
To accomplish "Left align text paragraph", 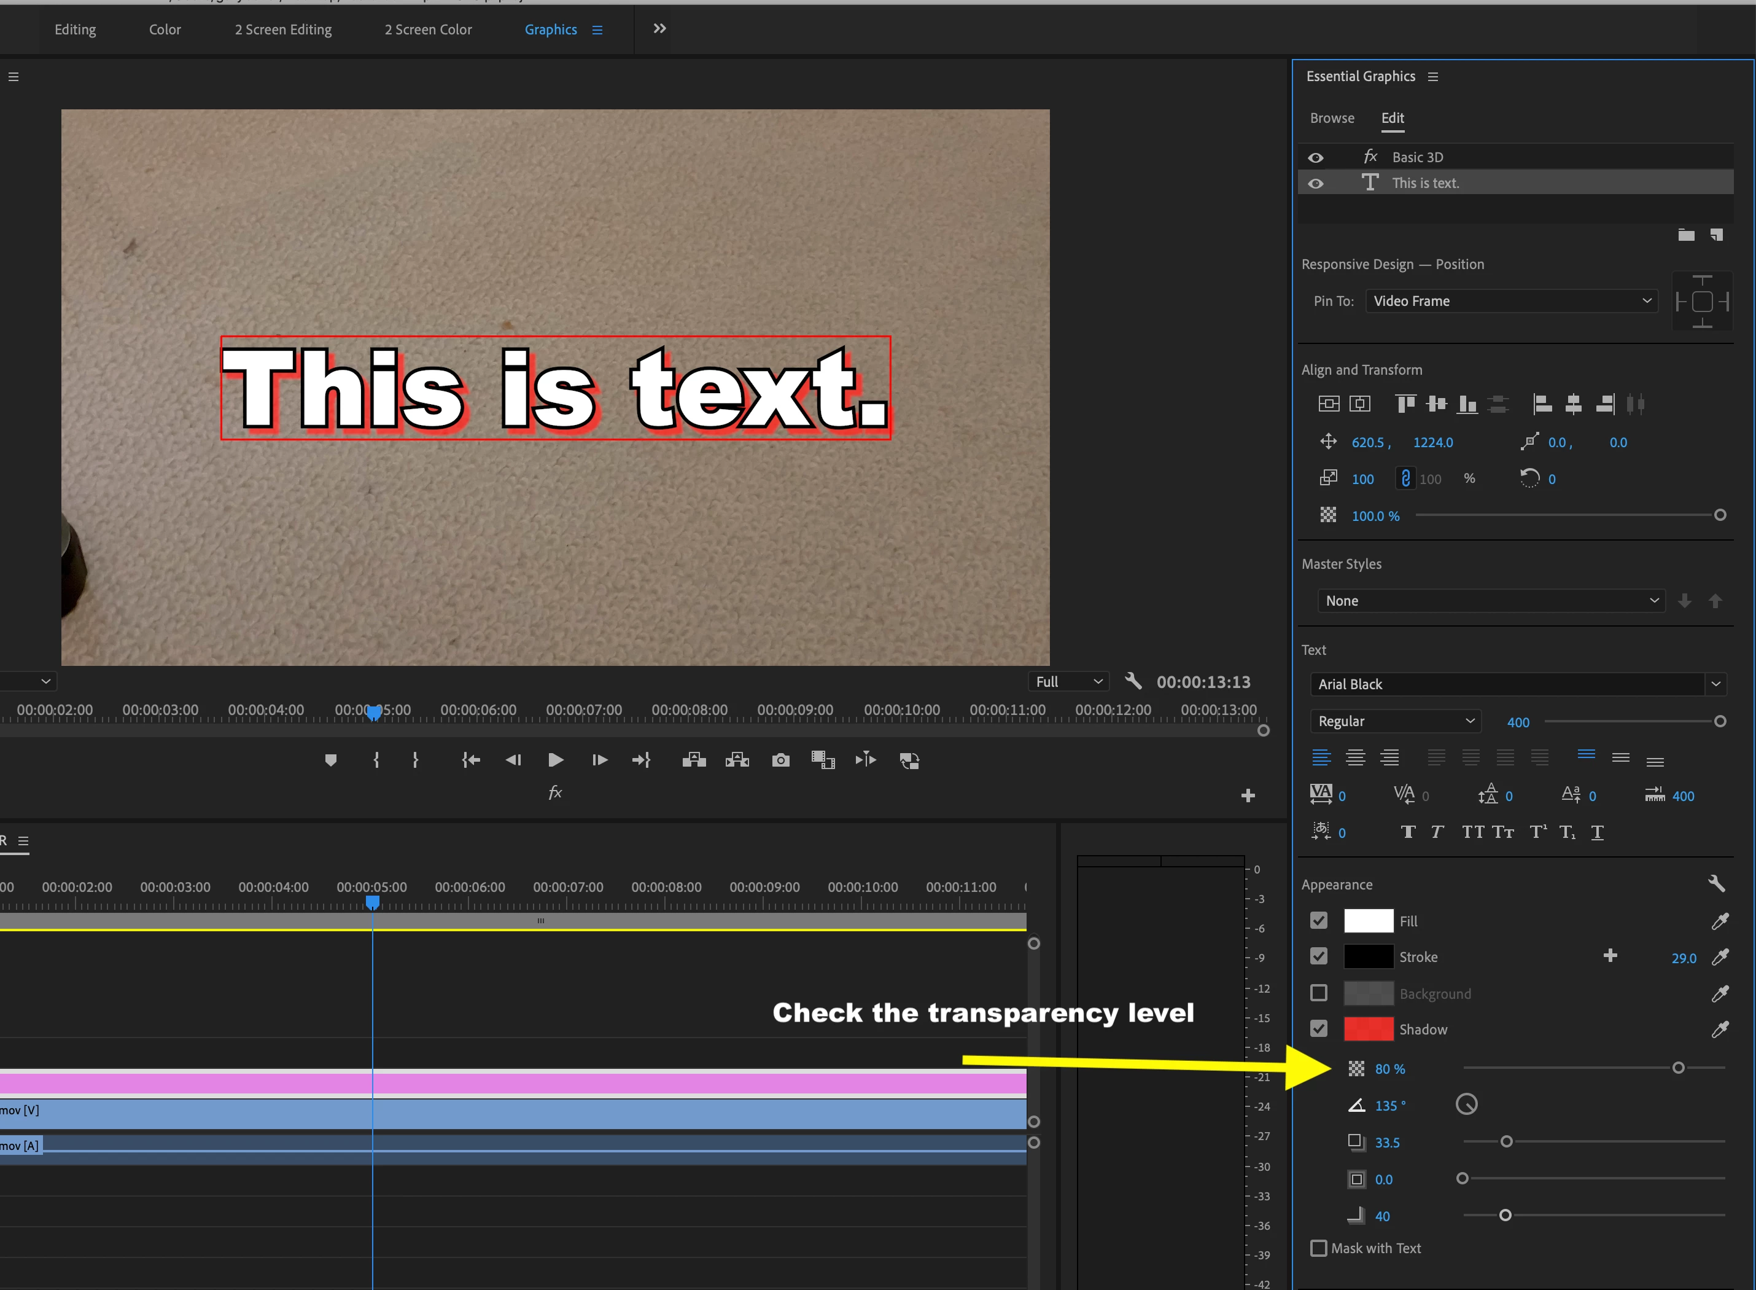I will (1321, 757).
